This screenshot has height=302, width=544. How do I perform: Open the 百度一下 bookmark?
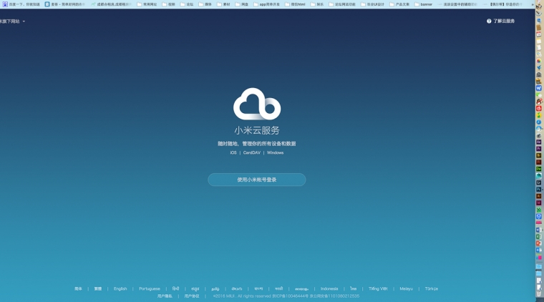[x=21, y=4]
